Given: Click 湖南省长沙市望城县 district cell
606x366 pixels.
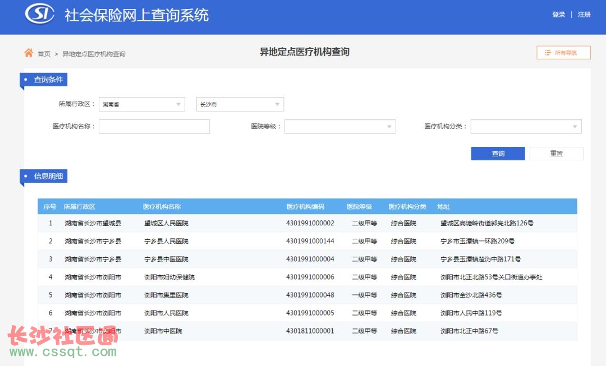Looking at the screenshot, I should [93, 223].
